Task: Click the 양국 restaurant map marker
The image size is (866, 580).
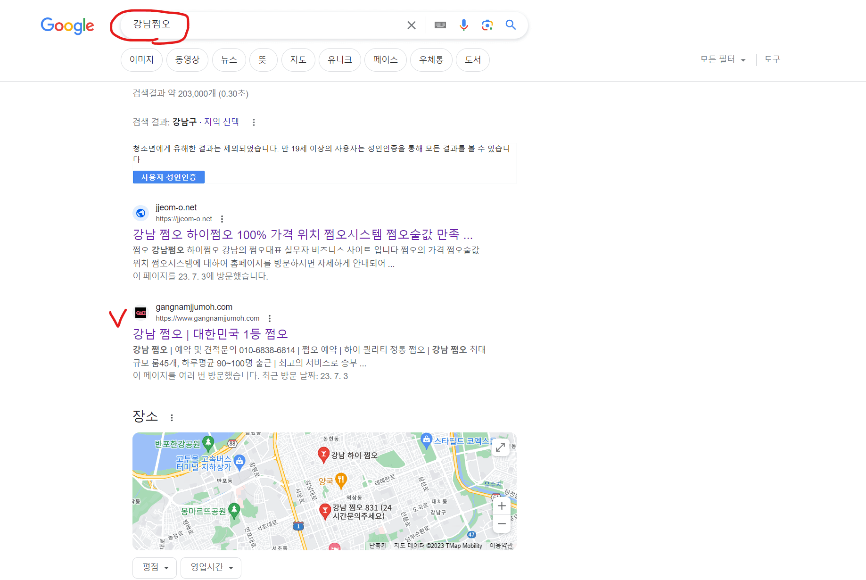Action: pyautogui.click(x=341, y=480)
